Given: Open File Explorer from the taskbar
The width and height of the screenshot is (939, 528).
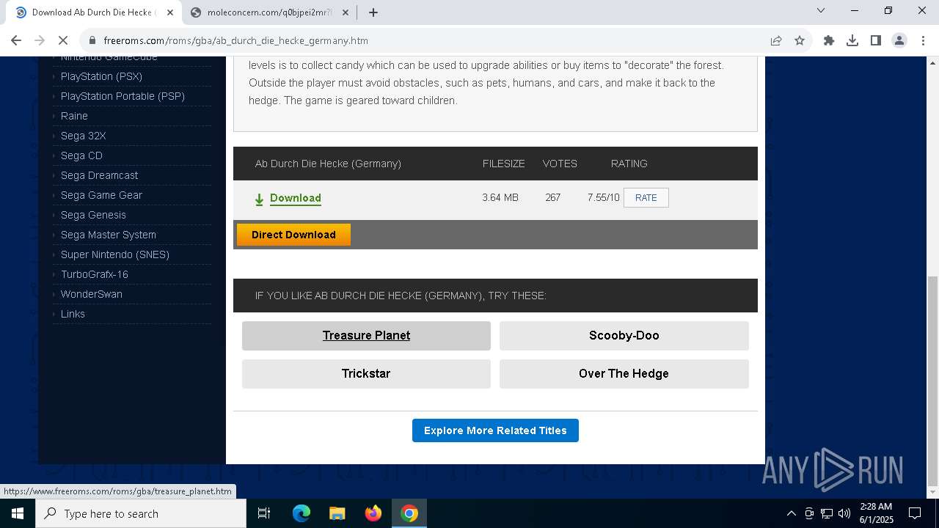Looking at the screenshot, I should click(337, 513).
